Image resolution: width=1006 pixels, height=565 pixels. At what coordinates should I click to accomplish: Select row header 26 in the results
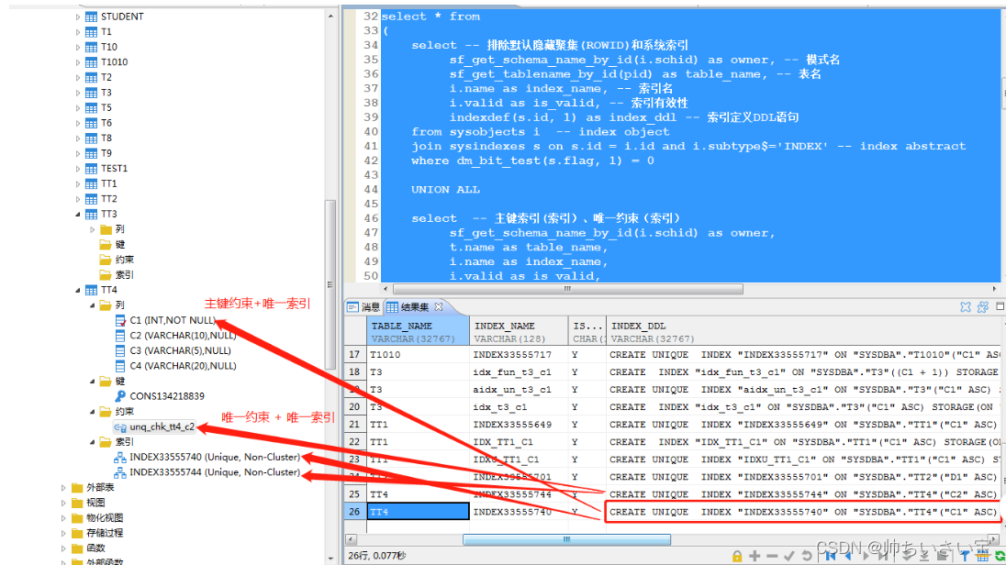tap(355, 512)
